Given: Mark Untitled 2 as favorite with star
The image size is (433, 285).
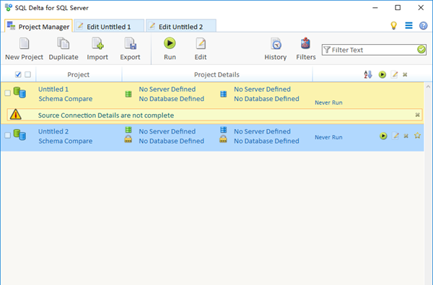Looking at the screenshot, I should 418,136.
